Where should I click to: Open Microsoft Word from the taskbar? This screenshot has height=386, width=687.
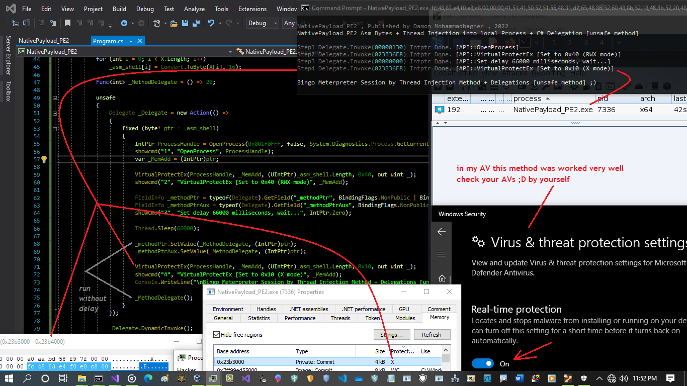[520, 378]
